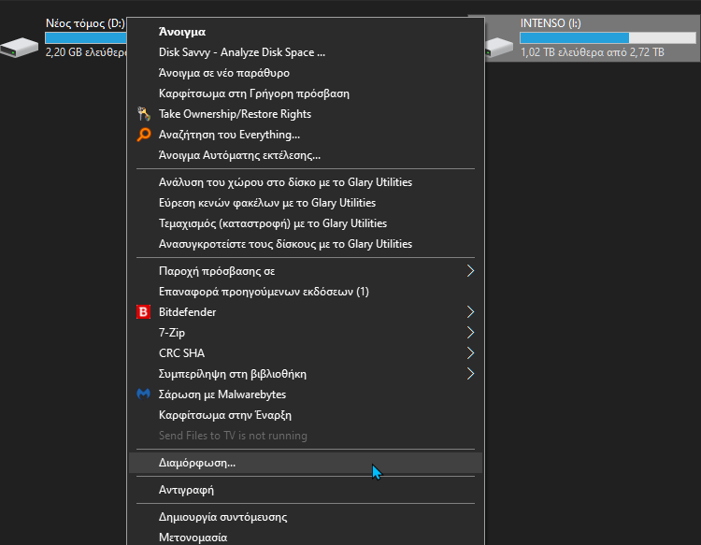Screen dimensions: 701x545
Task: Expand the Παροχή πρόσβασης σε submenu arrow
Action: pos(470,271)
